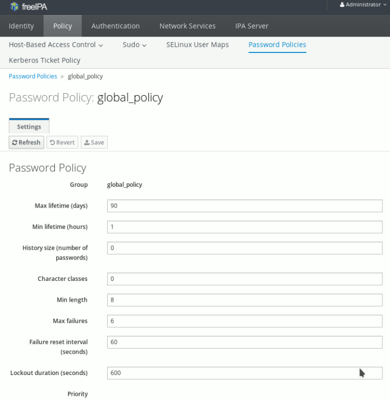Click the freeIPA logo icon
This screenshot has height=402, width=390.
14,7
